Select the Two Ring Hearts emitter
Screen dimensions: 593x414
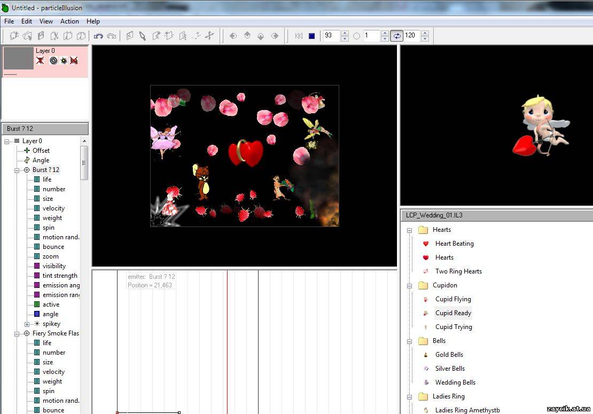458,271
